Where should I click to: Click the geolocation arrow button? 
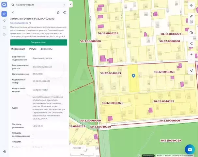(191, 71)
